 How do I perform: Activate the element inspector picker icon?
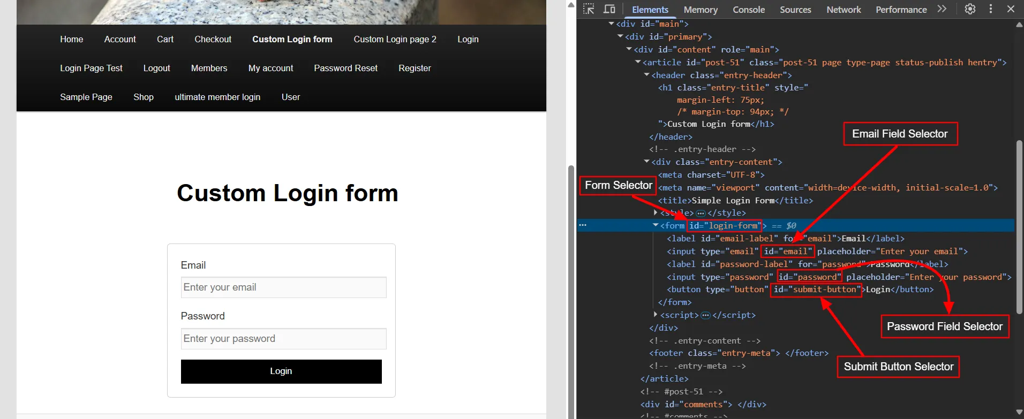(589, 9)
